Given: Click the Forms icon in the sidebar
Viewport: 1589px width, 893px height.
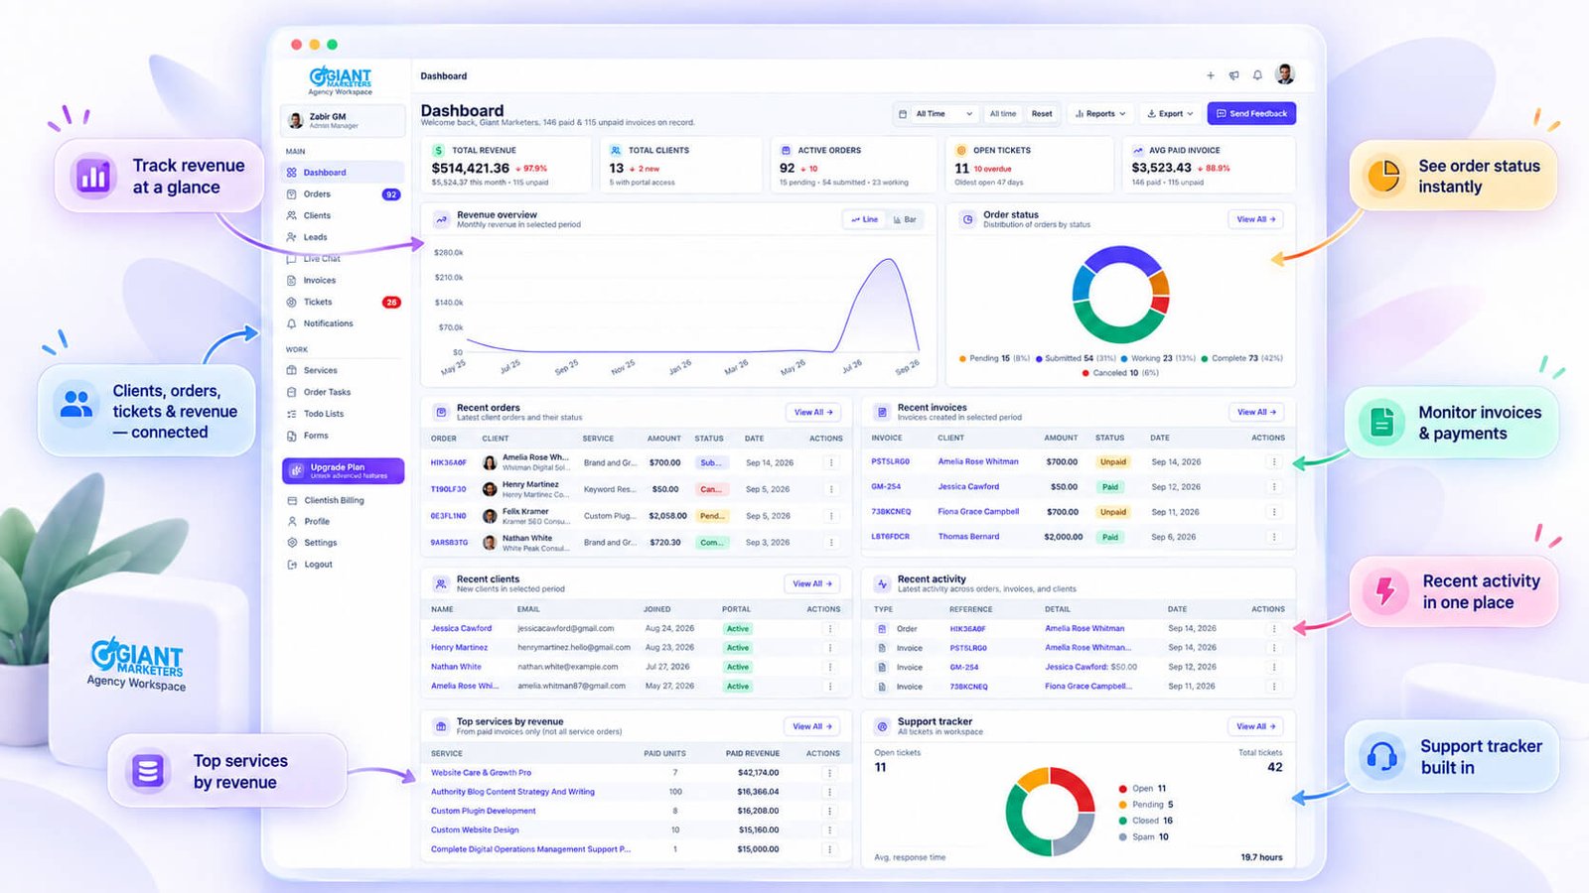Looking at the screenshot, I should tap(292, 436).
